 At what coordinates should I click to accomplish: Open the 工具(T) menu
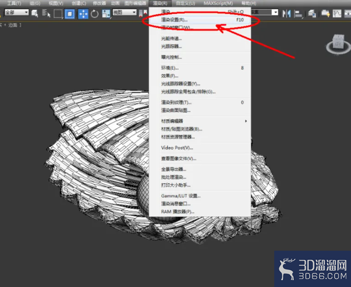coord(14,4)
